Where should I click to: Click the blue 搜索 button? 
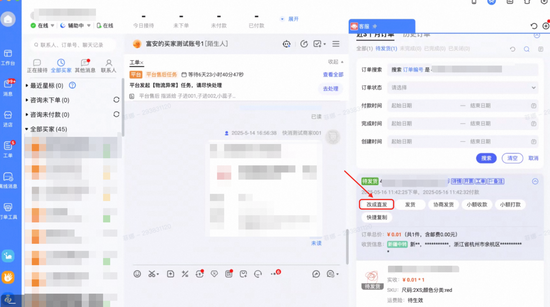click(x=486, y=158)
